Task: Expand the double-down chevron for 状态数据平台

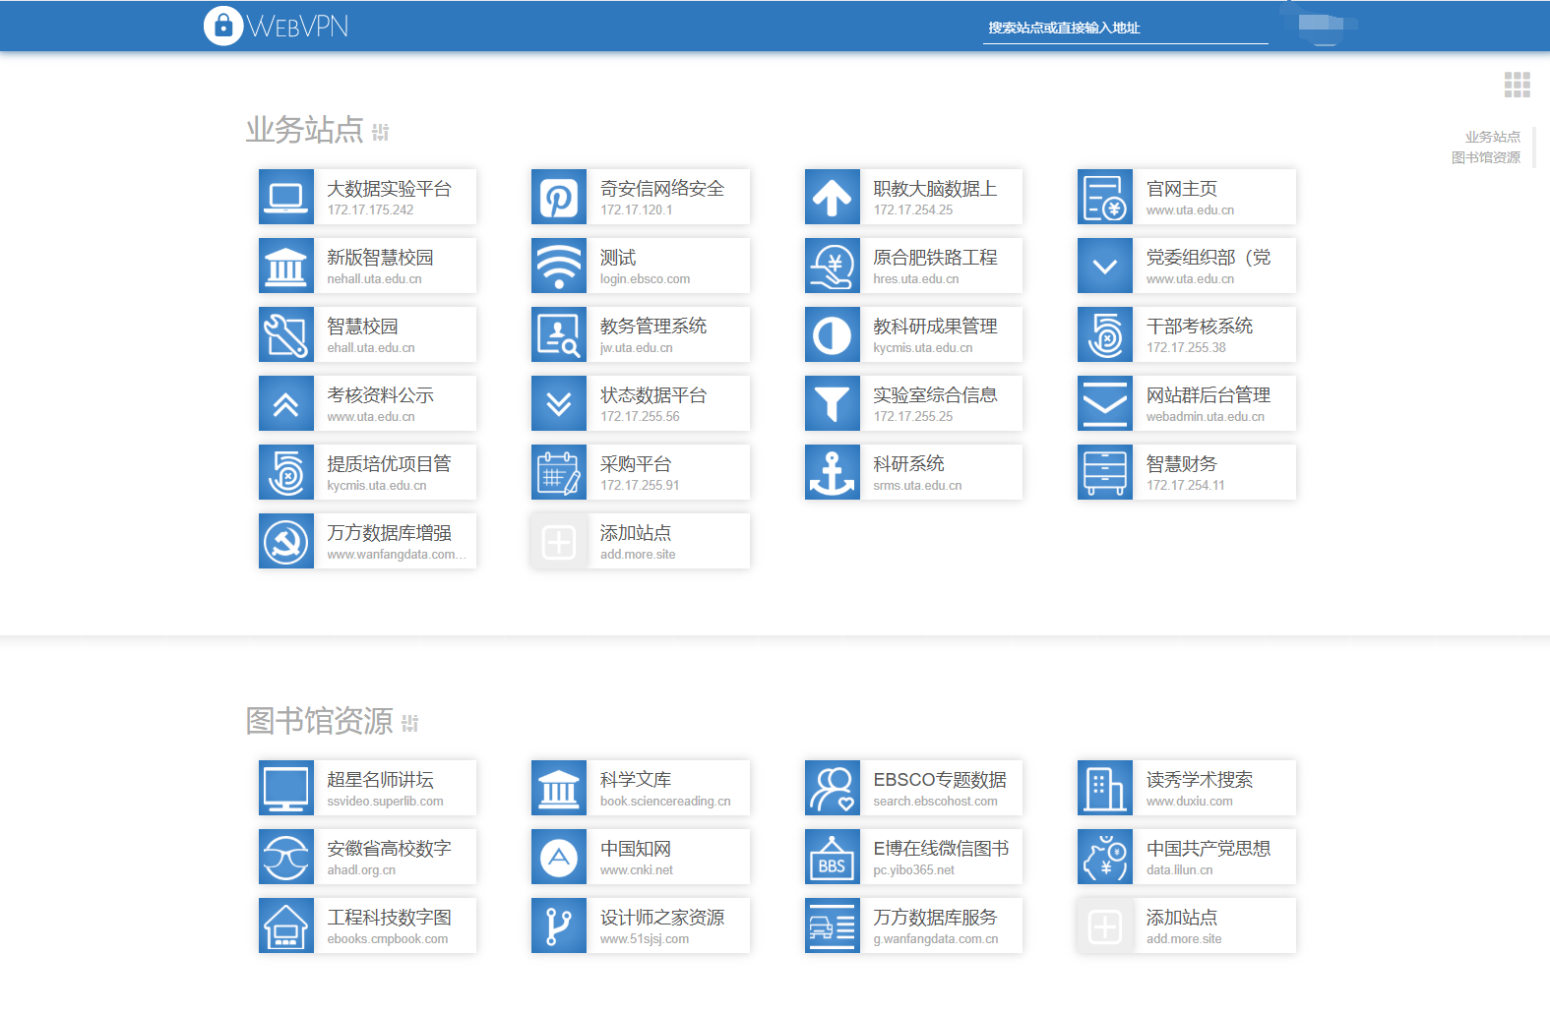Action: pos(559,403)
